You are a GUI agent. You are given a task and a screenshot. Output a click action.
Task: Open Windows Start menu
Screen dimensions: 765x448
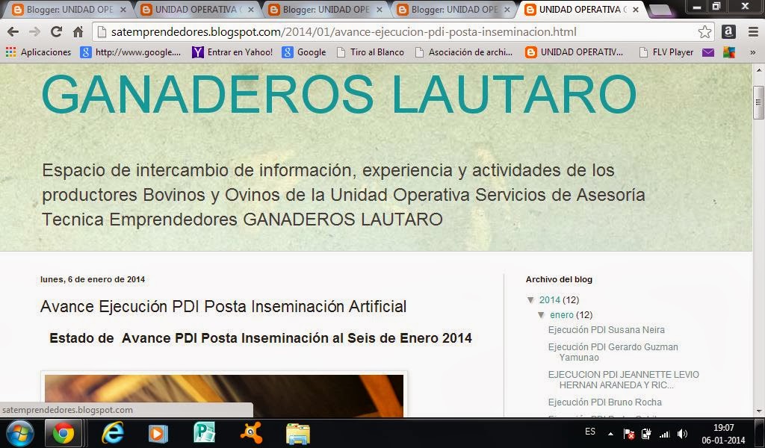pyautogui.click(x=19, y=433)
